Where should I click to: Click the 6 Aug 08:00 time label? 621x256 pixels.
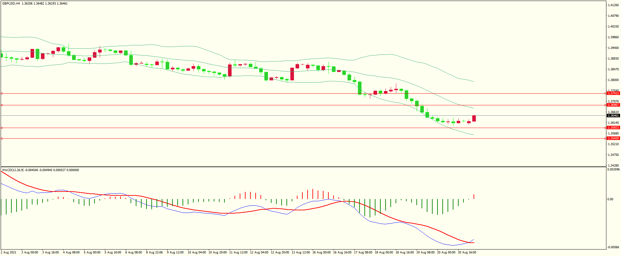134,252
